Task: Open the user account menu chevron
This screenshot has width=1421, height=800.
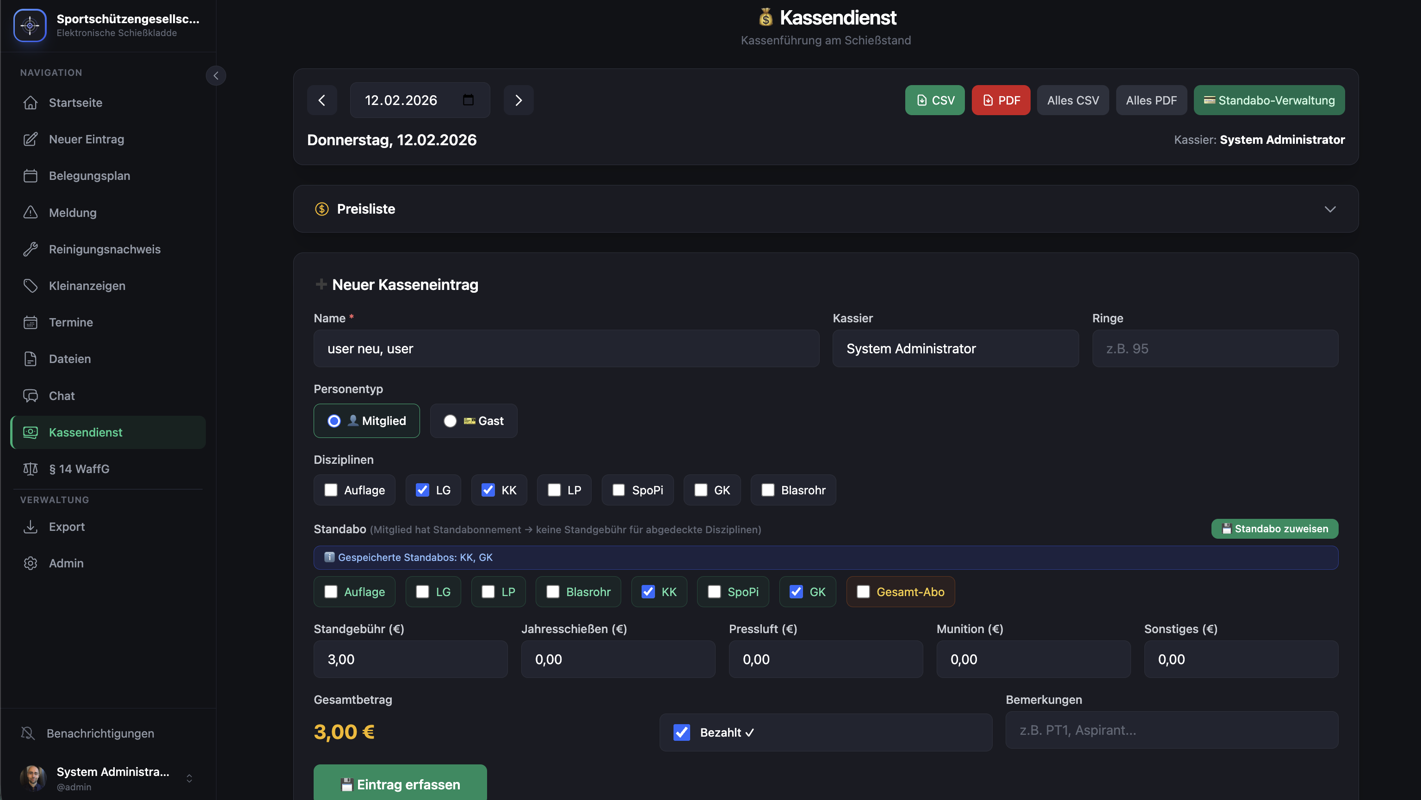Action: pos(189,778)
